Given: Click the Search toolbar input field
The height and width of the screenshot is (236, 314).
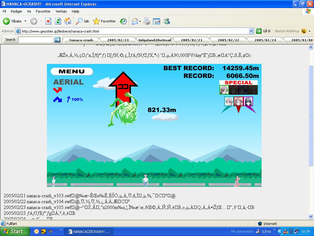Looking at the screenshot, I should (35, 40).
